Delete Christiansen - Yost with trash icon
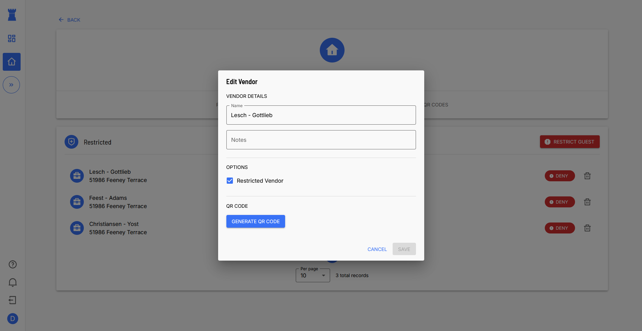Screen dimensions: 642x331 [587, 228]
